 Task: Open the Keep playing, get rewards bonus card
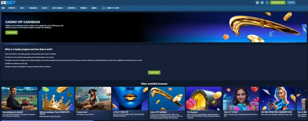[20, 103]
